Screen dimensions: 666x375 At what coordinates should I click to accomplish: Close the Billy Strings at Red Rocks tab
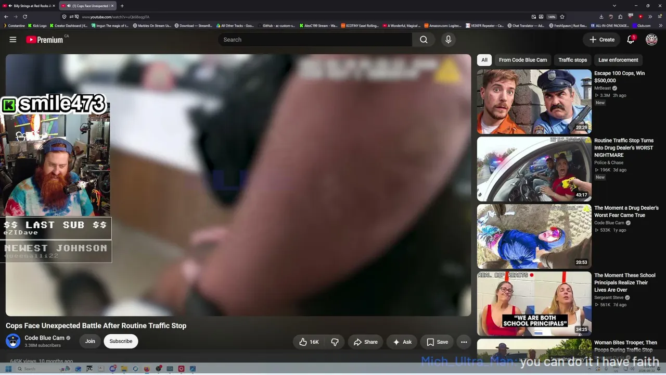pos(54,6)
